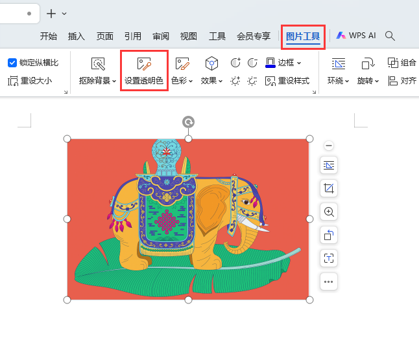Open WPS AI

(356, 36)
